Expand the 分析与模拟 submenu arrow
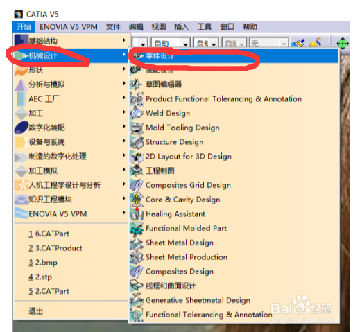 point(124,83)
